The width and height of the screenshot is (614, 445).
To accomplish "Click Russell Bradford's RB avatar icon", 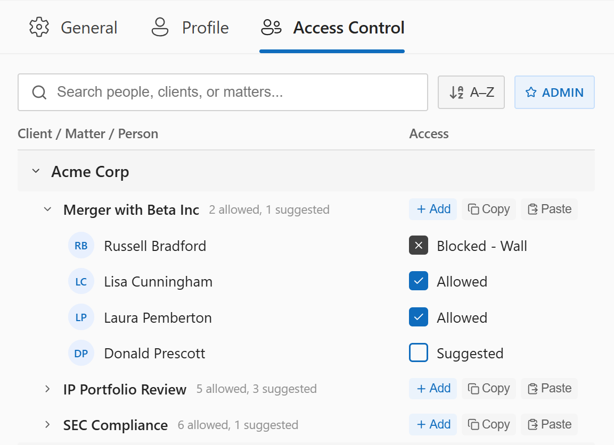I will (81, 246).
